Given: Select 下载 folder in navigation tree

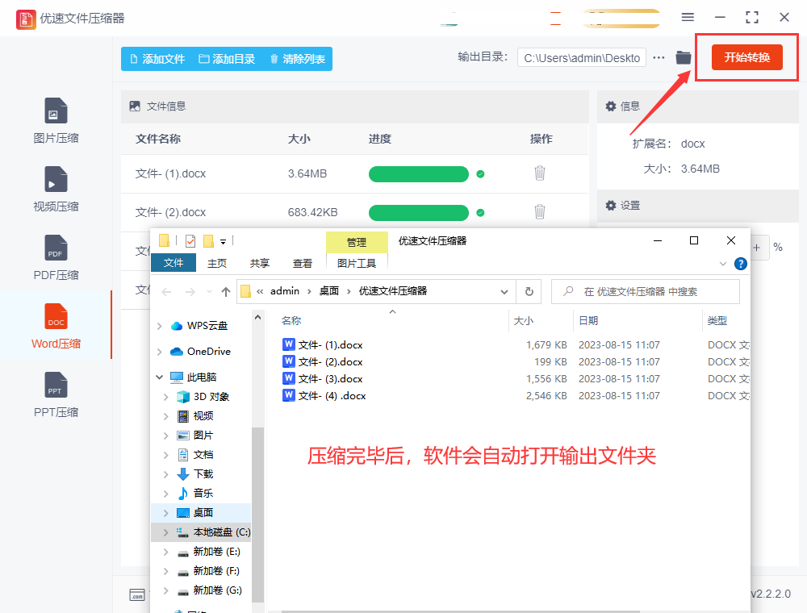Looking at the screenshot, I should click(x=203, y=474).
